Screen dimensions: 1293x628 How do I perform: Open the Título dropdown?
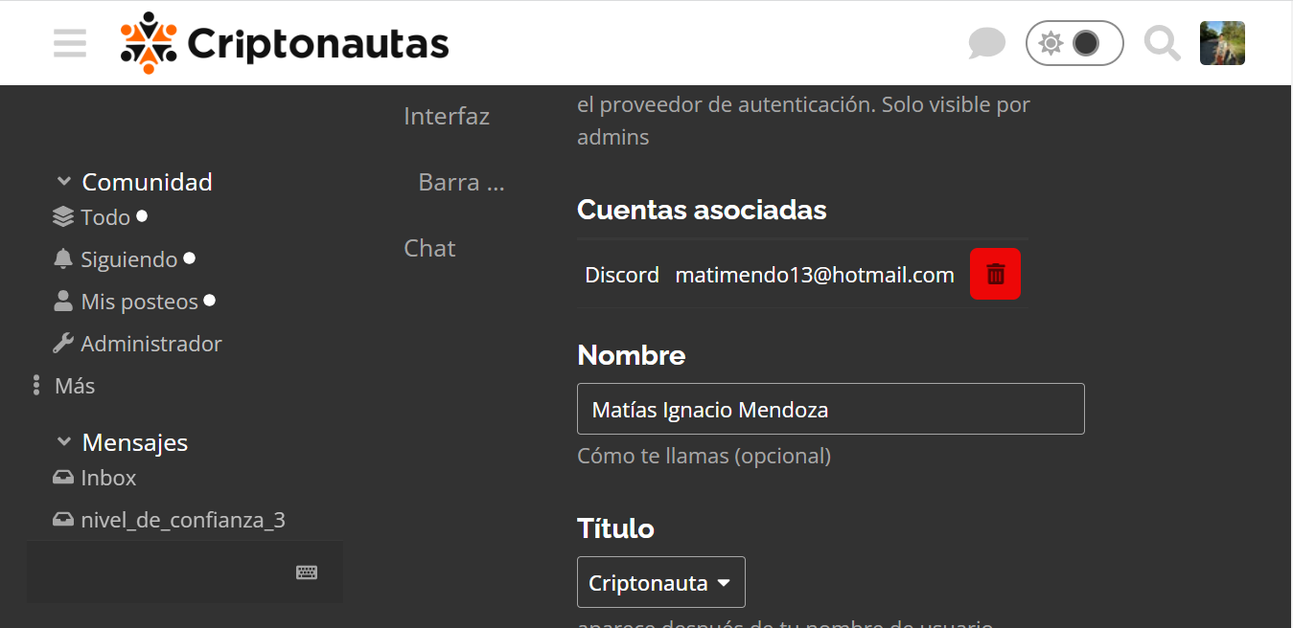pos(660,582)
